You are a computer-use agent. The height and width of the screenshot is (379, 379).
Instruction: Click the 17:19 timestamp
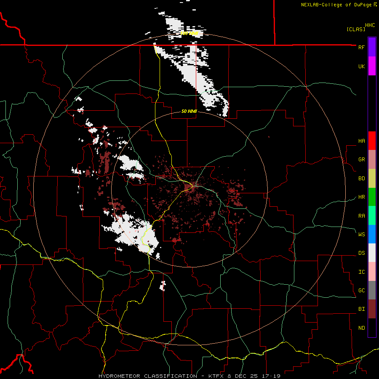(271, 376)
